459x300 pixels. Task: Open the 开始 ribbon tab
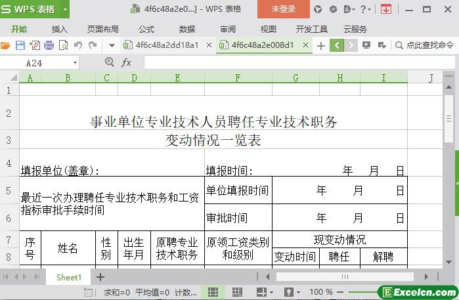coord(19,30)
